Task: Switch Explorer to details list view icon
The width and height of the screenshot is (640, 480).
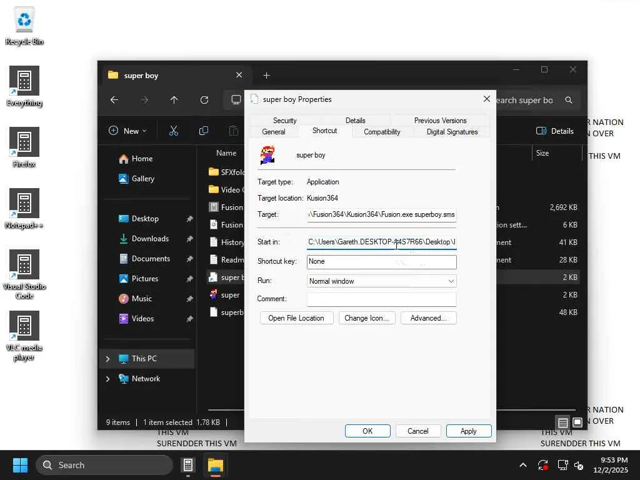Action: click(x=563, y=422)
